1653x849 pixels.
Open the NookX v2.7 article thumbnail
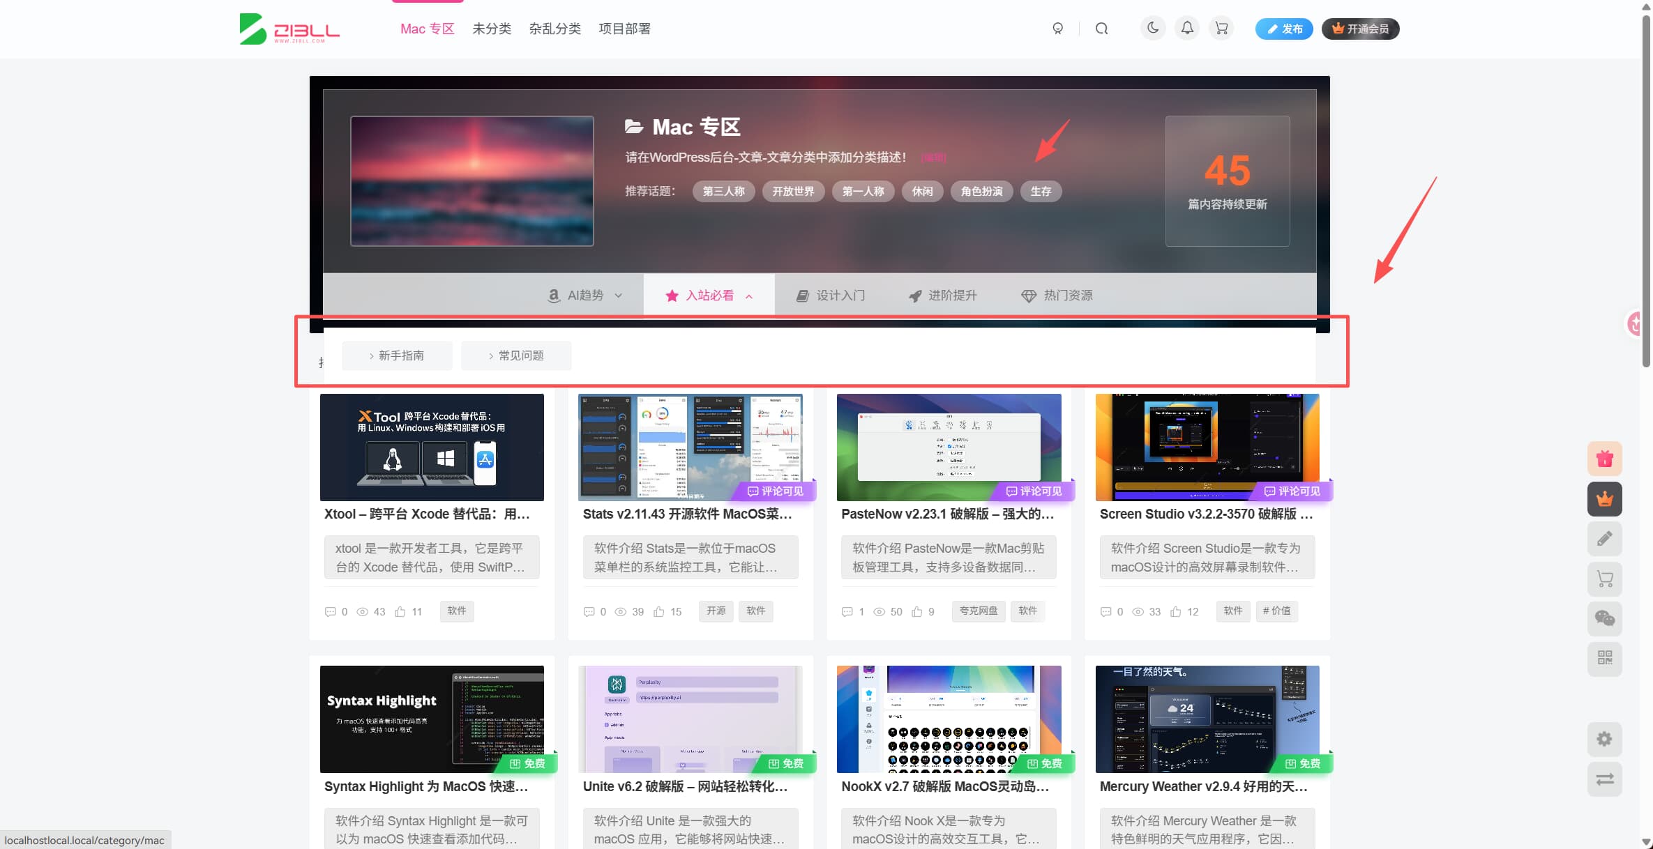[x=949, y=719]
